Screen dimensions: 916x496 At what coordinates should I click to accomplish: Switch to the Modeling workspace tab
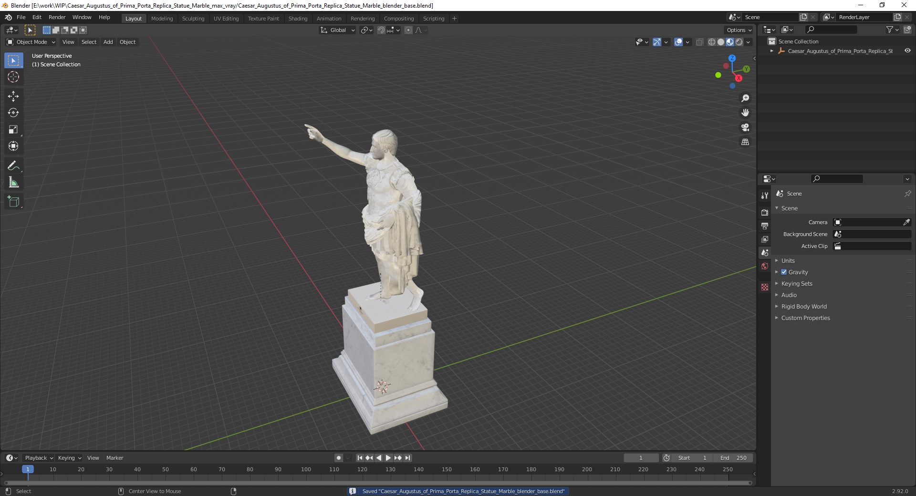[162, 19]
